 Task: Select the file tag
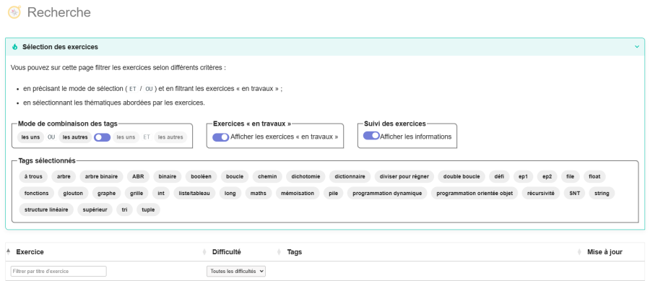click(571, 176)
